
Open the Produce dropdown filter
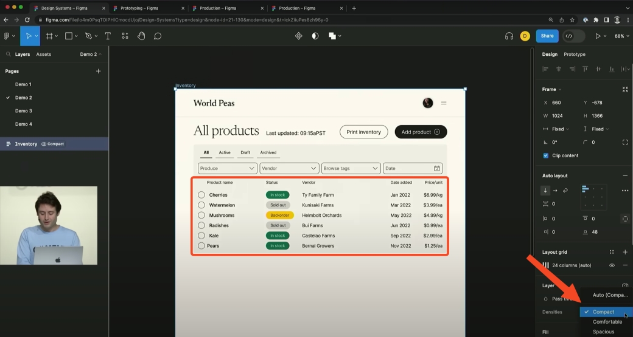227,168
